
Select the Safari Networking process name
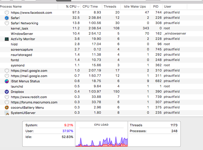pos(25,23)
